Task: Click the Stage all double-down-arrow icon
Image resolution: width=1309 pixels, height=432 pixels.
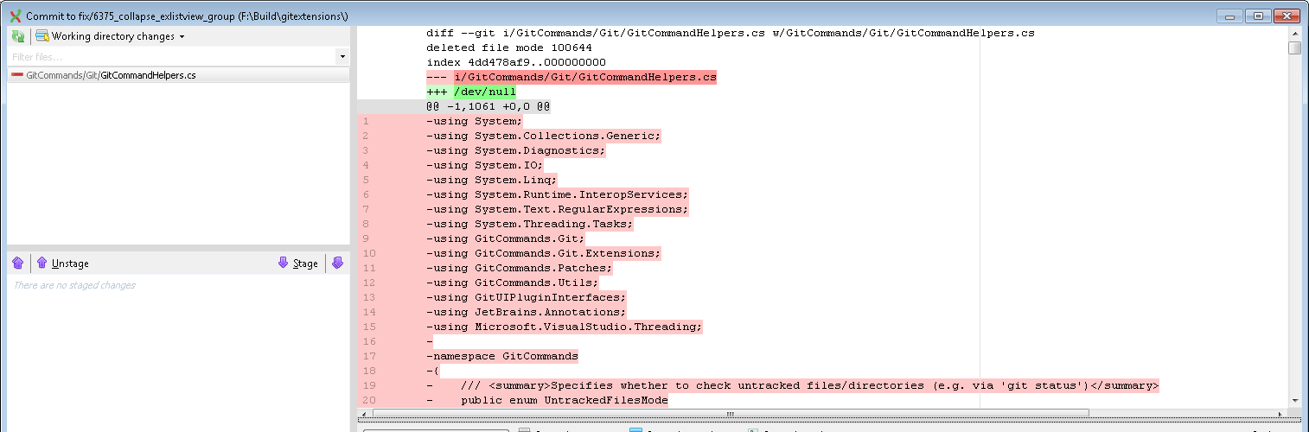Action: pos(337,264)
